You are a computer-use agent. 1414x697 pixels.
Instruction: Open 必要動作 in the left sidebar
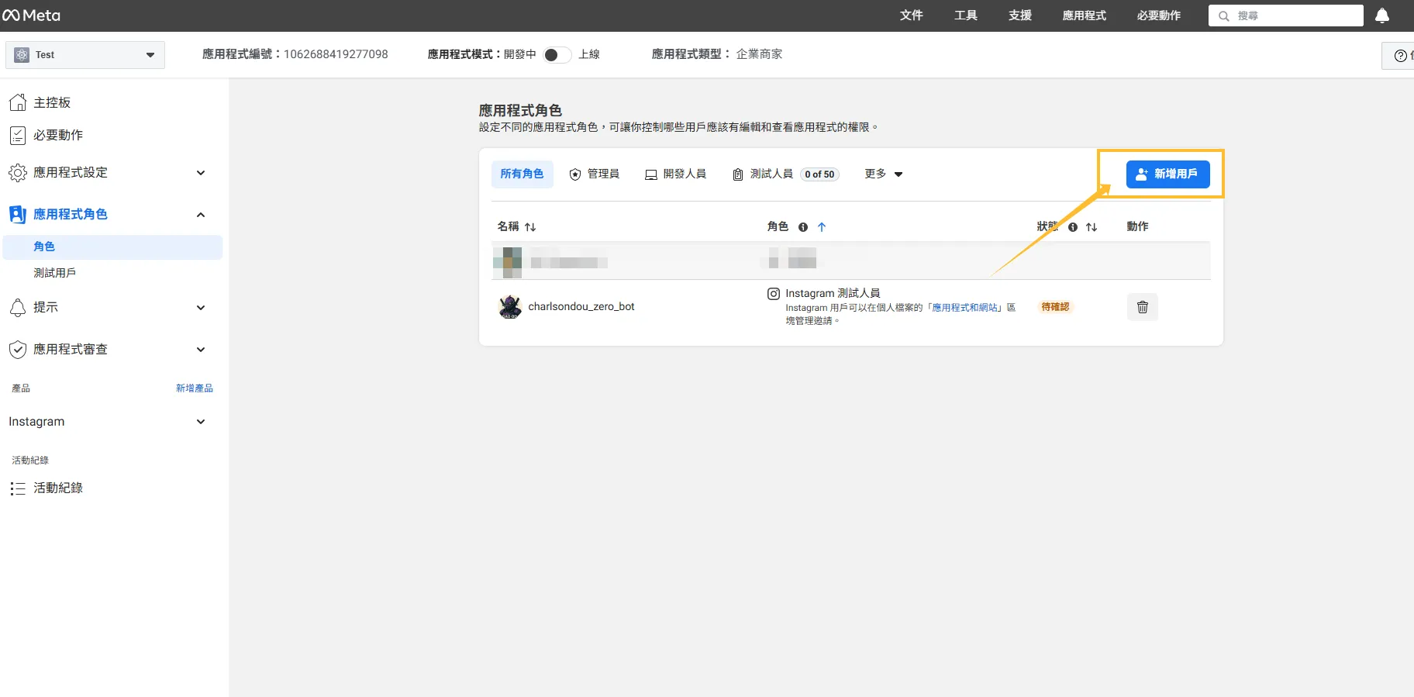pyautogui.click(x=57, y=135)
